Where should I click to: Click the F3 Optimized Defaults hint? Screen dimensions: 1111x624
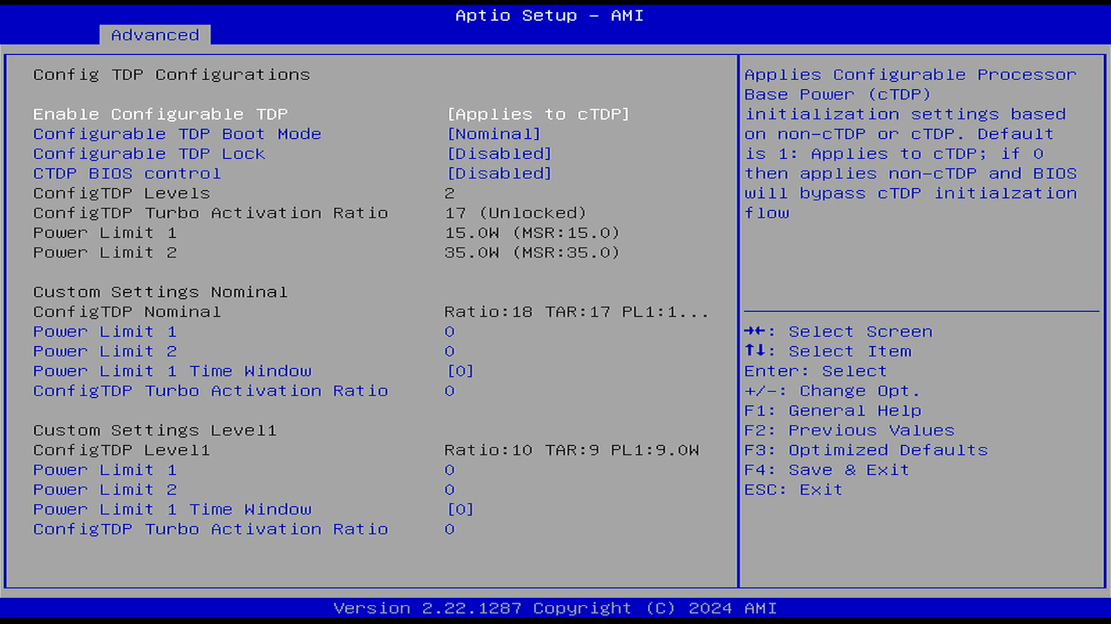click(x=866, y=450)
